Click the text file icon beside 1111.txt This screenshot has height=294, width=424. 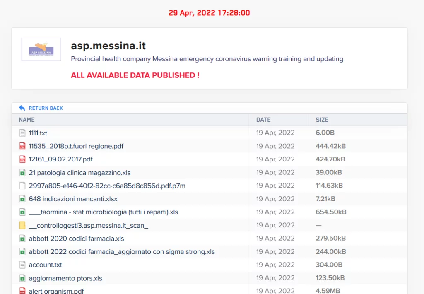pyautogui.click(x=22, y=133)
